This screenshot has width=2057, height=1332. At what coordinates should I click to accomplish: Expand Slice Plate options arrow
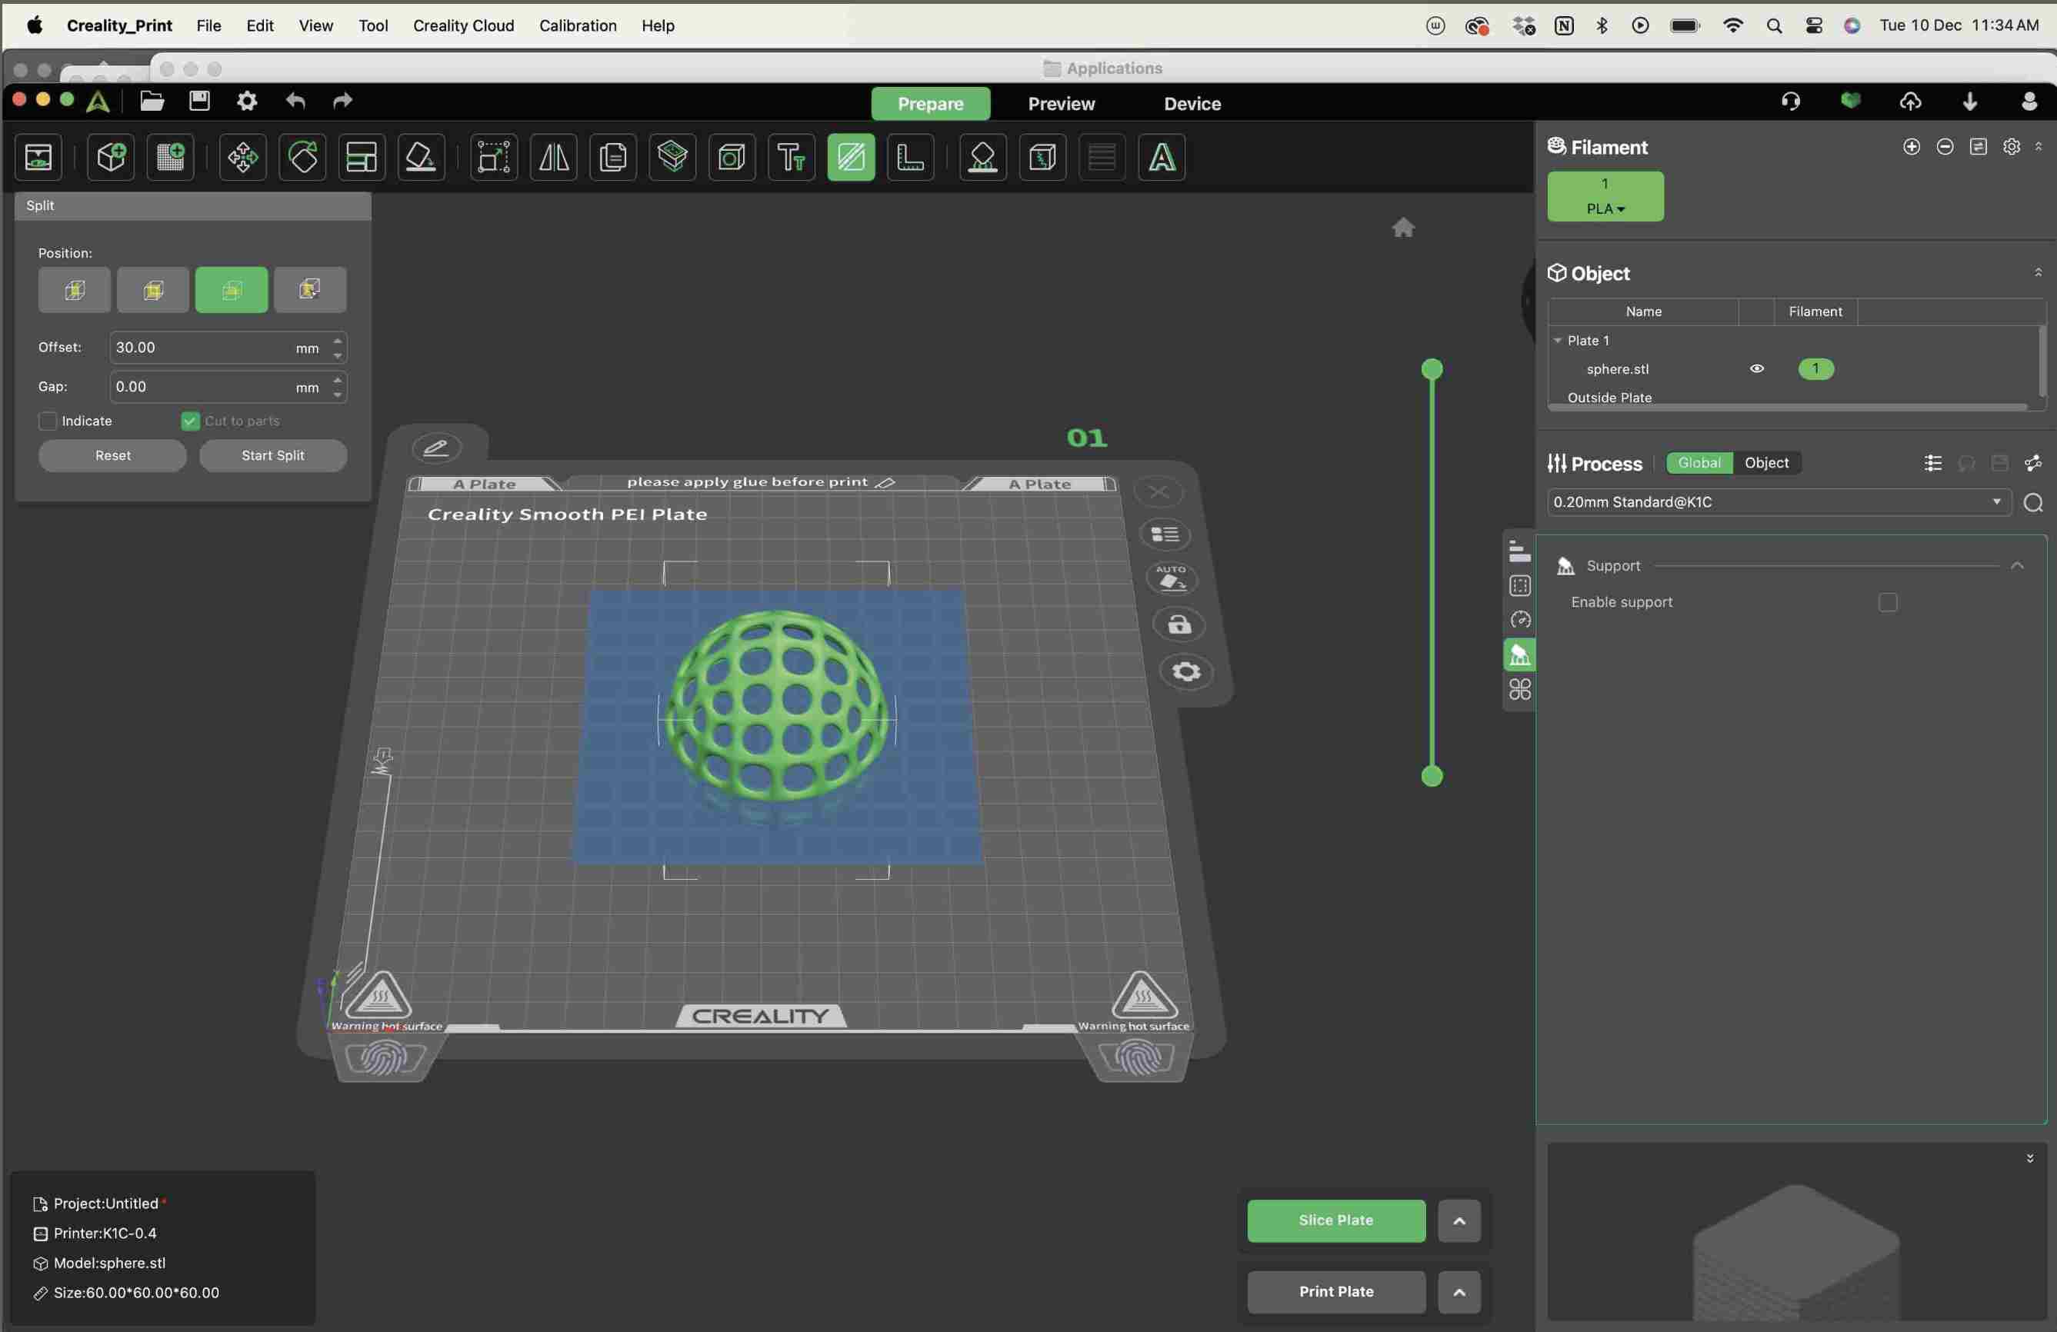coord(1460,1220)
